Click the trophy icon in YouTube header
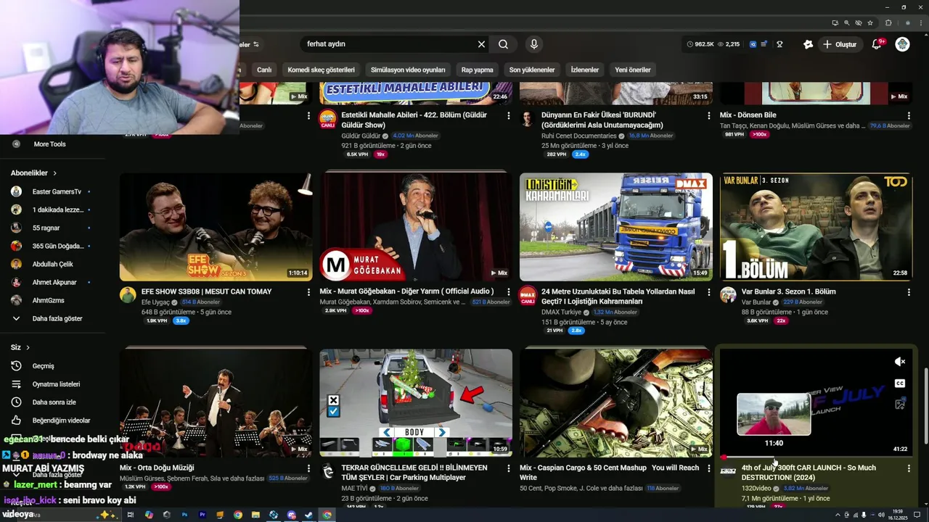 pyautogui.click(x=779, y=44)
